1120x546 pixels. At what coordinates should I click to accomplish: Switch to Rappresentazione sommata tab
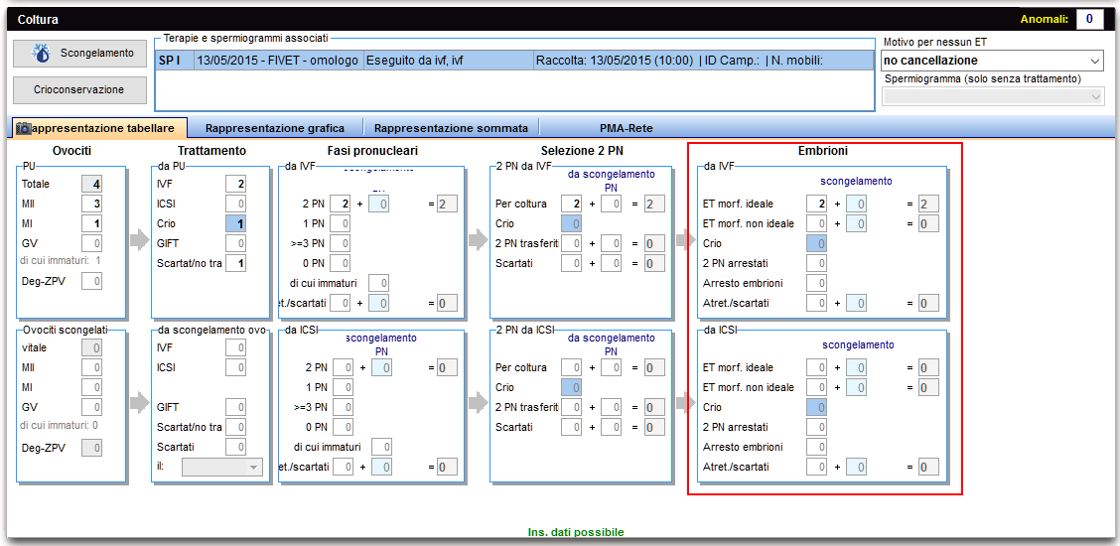click(x=452, y=128)
